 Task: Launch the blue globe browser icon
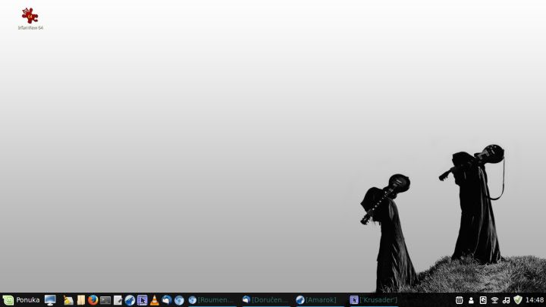(179, 300)
